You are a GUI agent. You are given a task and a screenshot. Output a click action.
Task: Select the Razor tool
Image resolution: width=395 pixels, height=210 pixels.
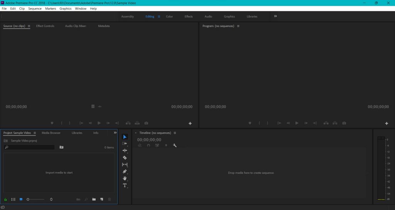click(125, 157)
